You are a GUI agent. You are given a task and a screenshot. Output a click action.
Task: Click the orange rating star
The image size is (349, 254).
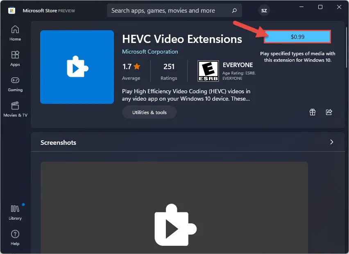(x=137, y=66)
